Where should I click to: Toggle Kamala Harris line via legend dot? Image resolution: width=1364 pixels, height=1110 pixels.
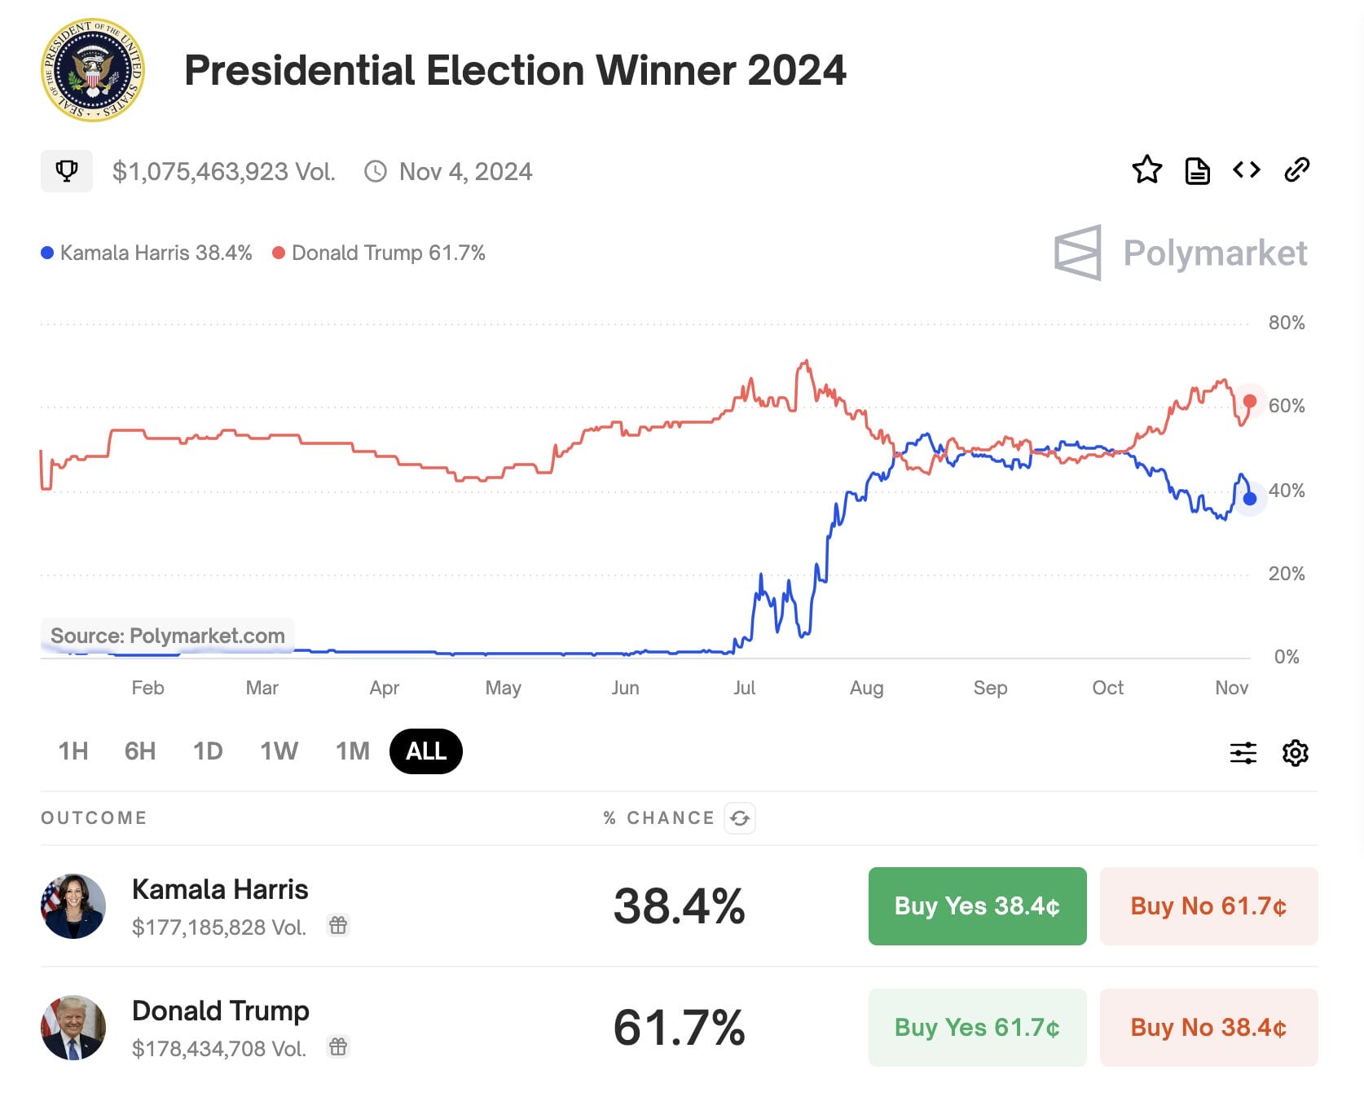(x=49, y=253)
